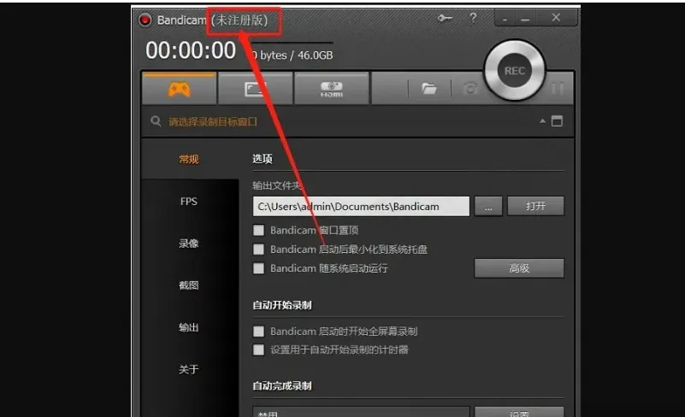Enable Bandicam 启动时开始全屏幕录制 checkbox
This screenshot has width=685, height=417.
258,332
